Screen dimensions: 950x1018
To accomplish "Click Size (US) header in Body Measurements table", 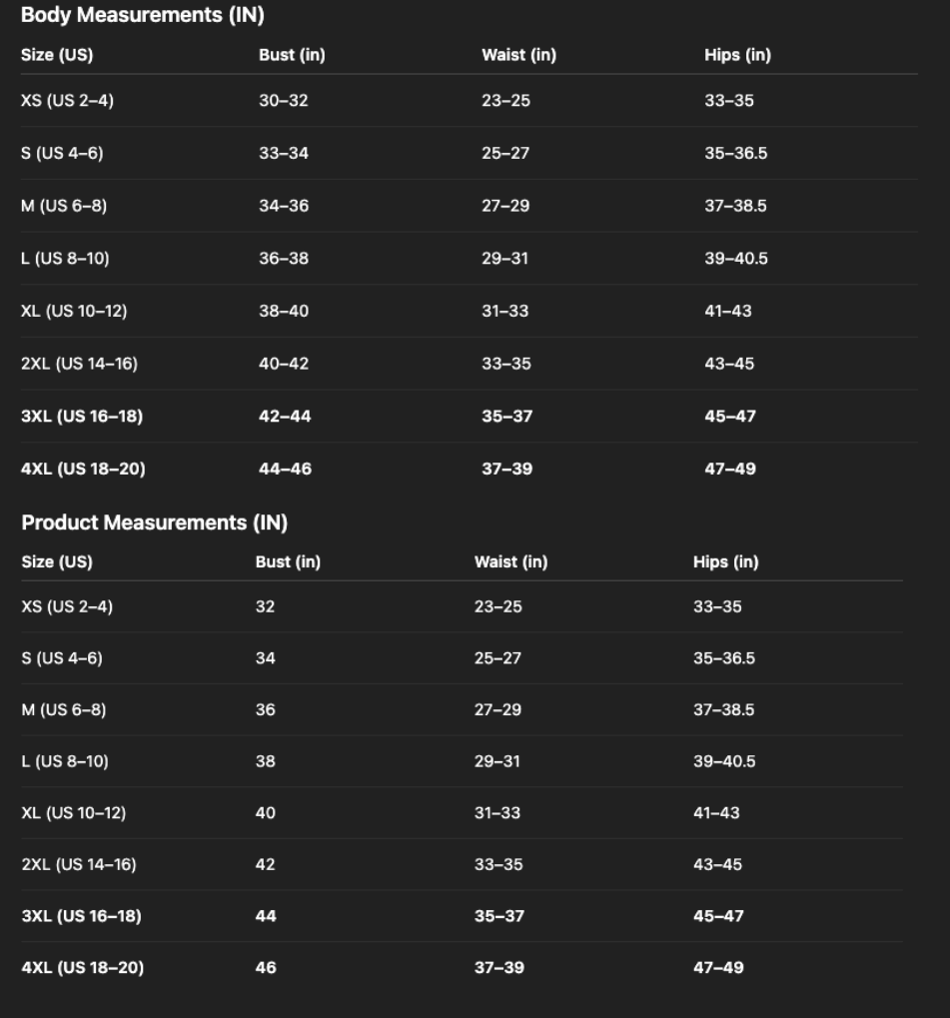I will click(57, 56).
